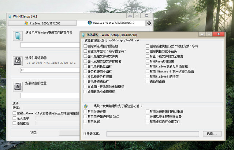
Task: Click the icon right of the Vista tab
Action: click(x=149, y=23)
